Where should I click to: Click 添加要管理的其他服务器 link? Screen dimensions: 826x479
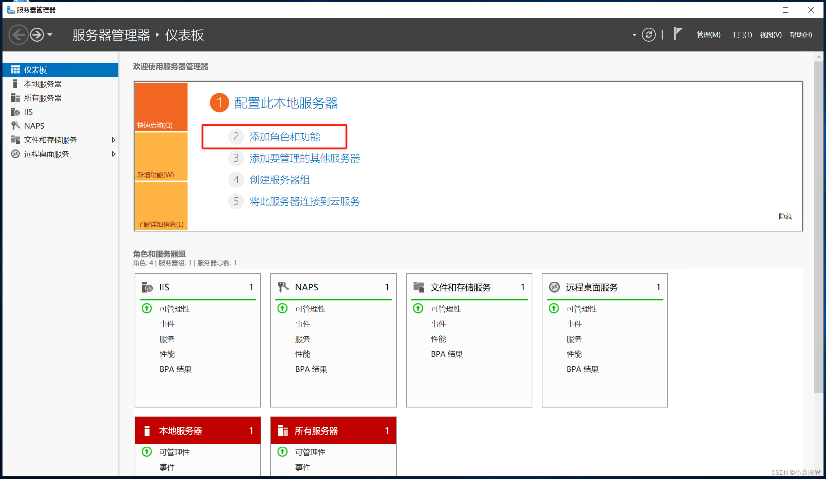point(304,158)
